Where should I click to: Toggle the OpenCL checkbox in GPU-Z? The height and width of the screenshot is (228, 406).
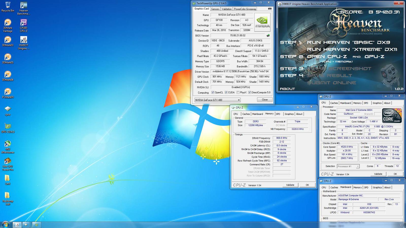tap(213, 93)
